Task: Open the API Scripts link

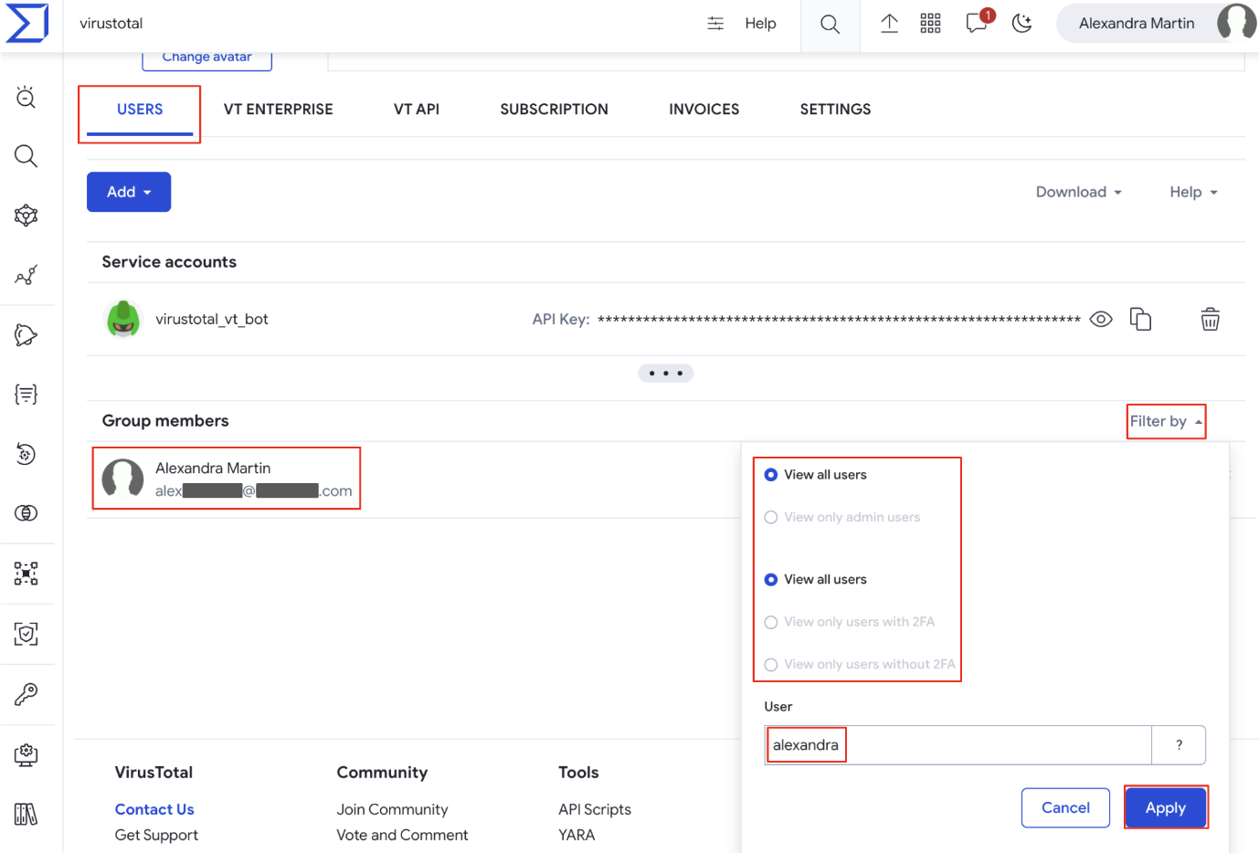Action: click(595, 809)
